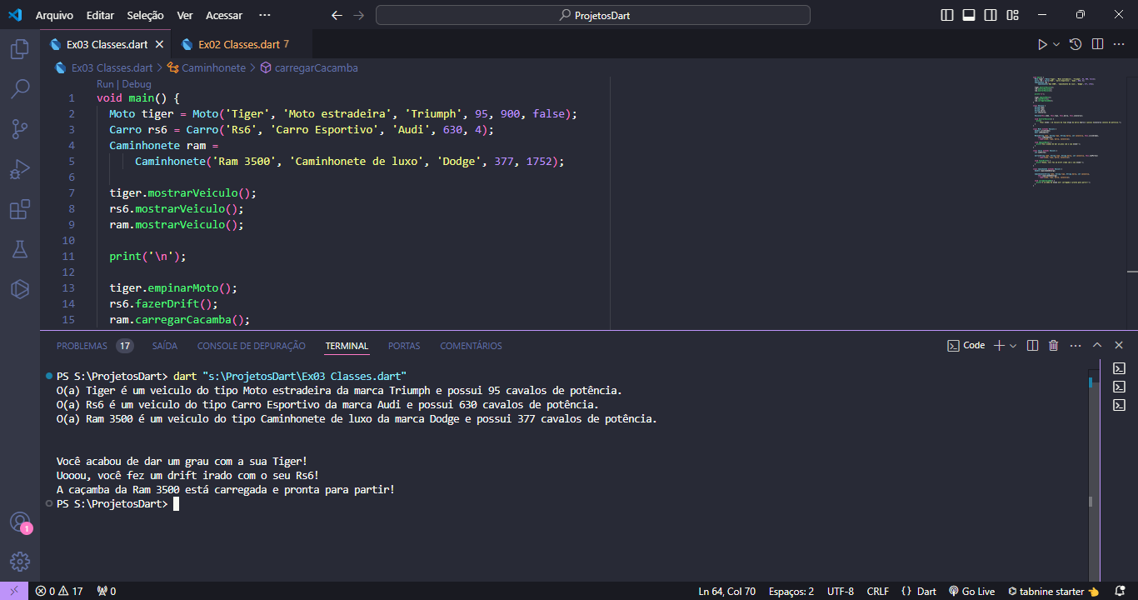Click the ProjetosDart command center search
Image resolution: width=1138 pixels, height=600 pixels.
click(593, 15)
